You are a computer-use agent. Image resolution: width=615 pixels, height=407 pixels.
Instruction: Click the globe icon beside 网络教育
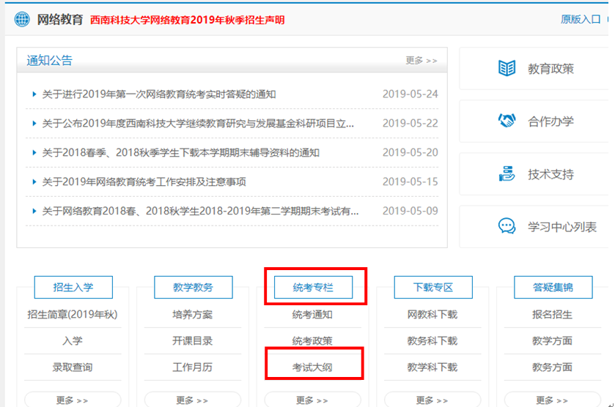point(22,19)
